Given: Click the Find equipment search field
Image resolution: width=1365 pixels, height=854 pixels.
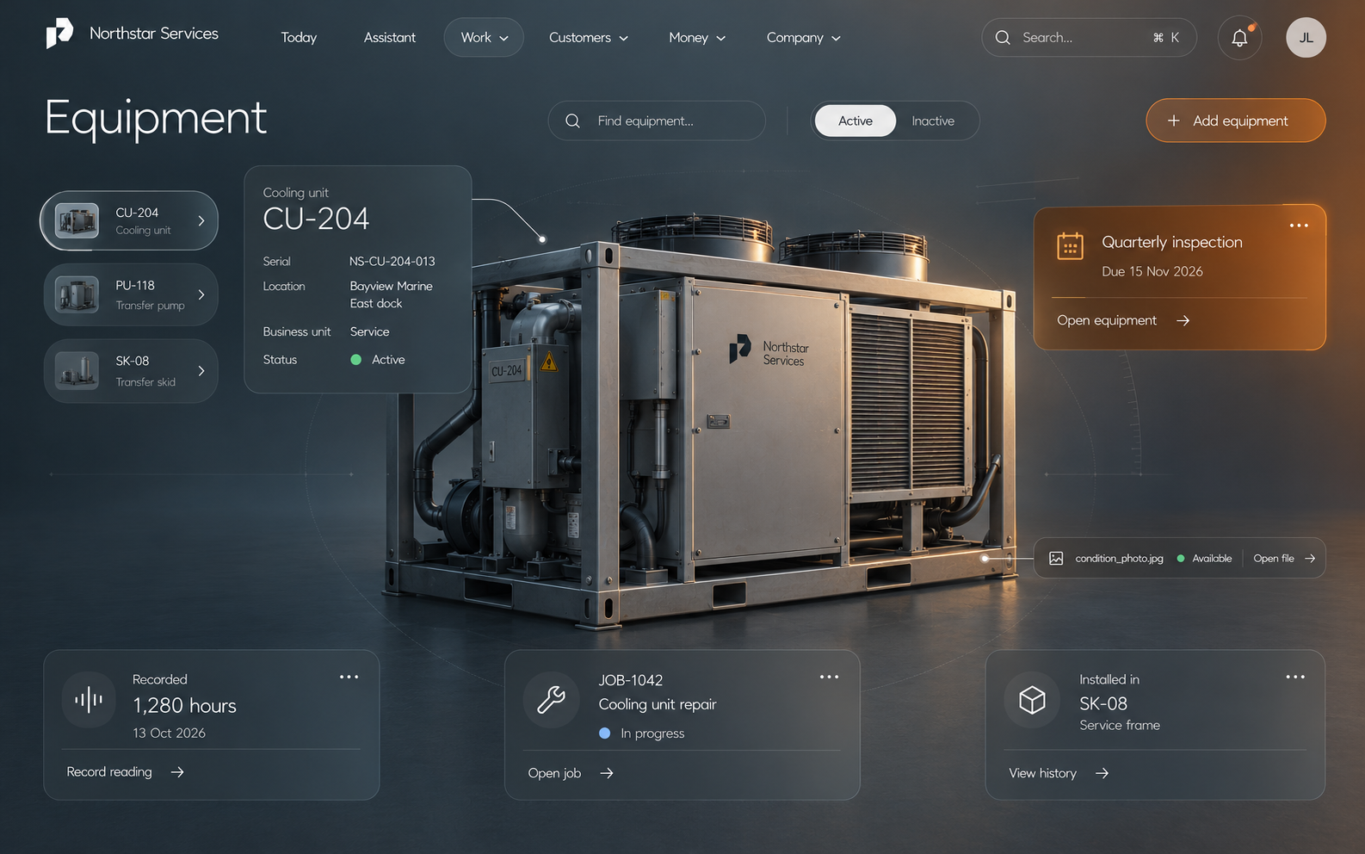Looking at the screenshot, I should coord(657,121).
